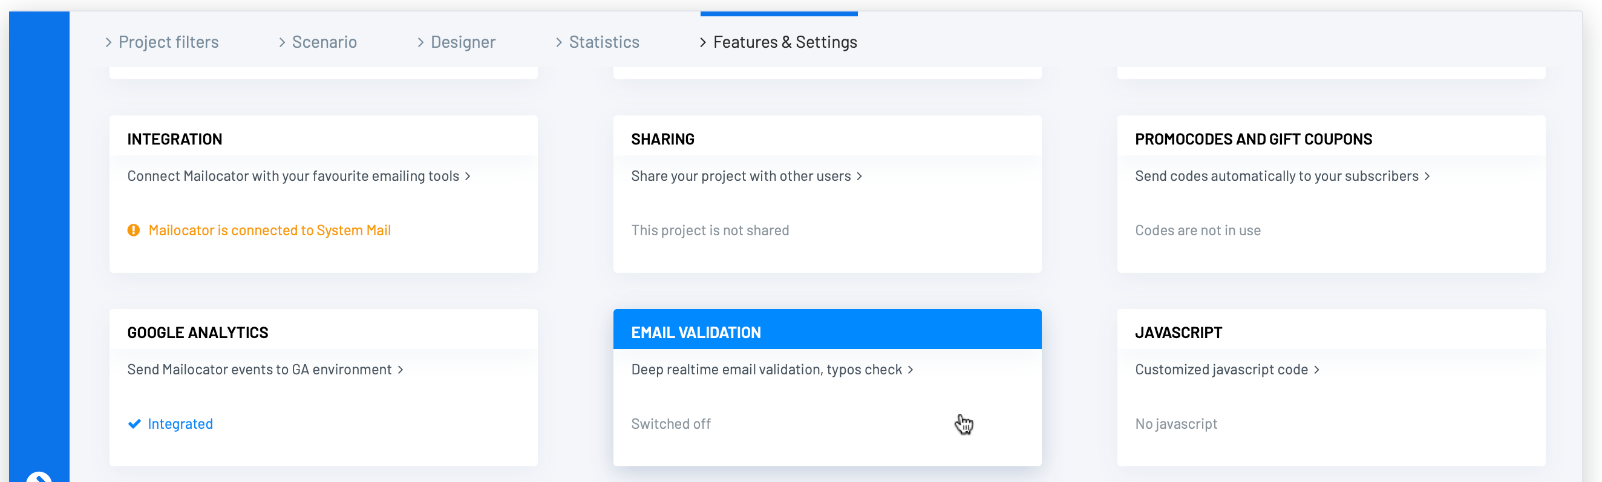Click Mailocator is connected to System Mail

click(269, 231)
